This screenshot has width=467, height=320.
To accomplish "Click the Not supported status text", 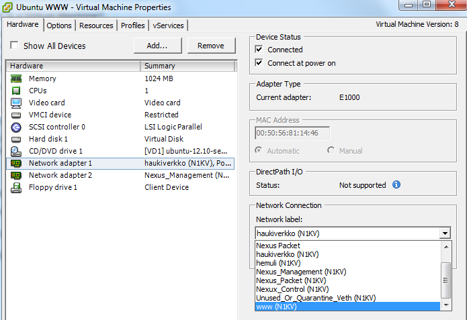I will (x=362, y=185).
